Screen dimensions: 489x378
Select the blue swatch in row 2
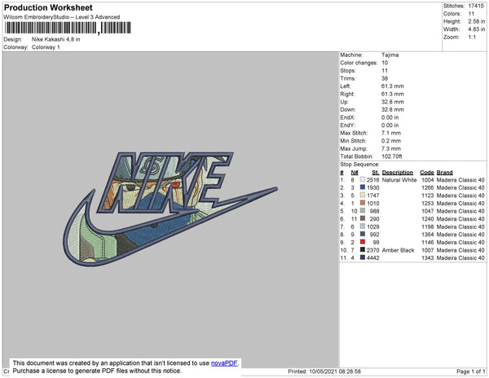point(363,187)
